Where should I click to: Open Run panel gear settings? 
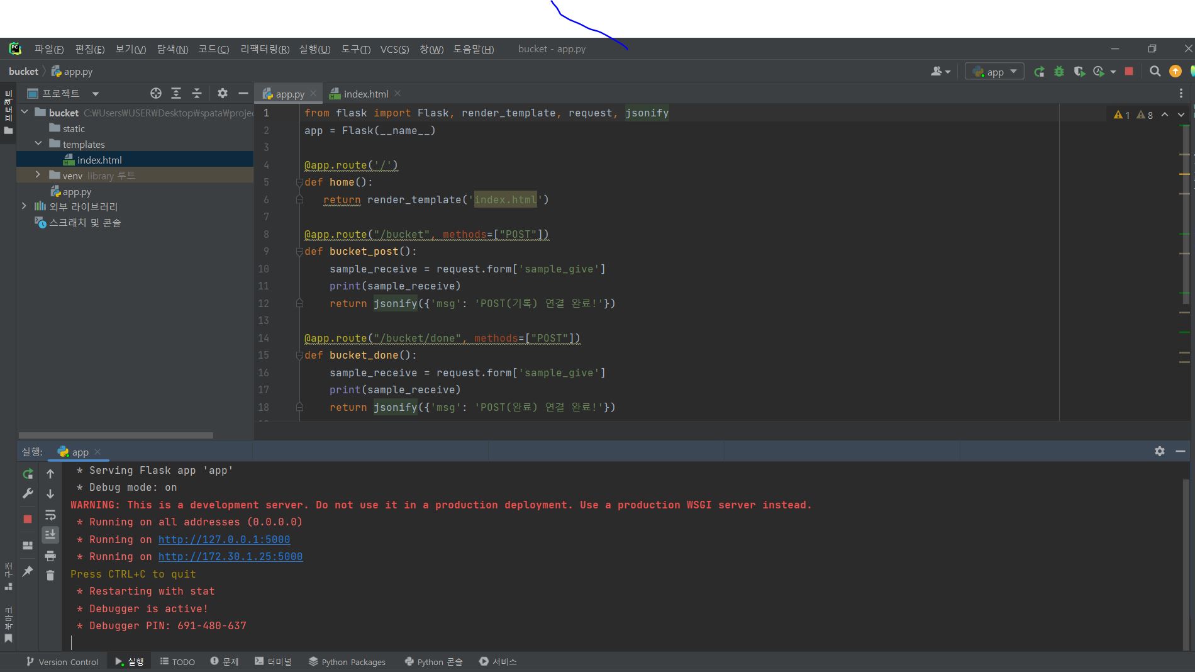[x=1160, y=451]
